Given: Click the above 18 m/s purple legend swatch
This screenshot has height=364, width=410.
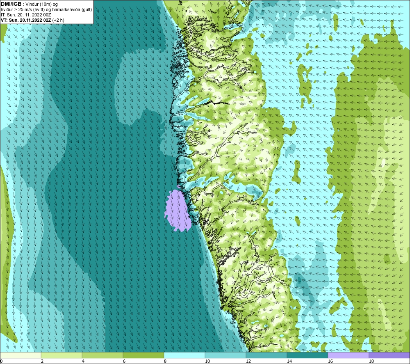Looking at the screenshot, I should (x=389, y=355).
